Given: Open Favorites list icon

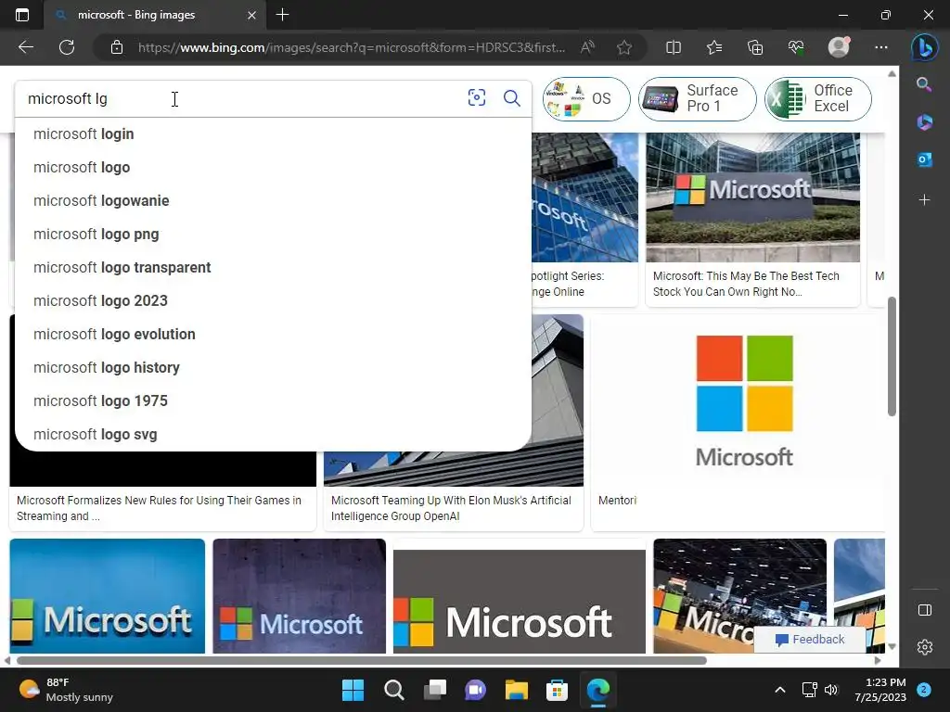Looking at the screenshot, I should click(714, 47).
